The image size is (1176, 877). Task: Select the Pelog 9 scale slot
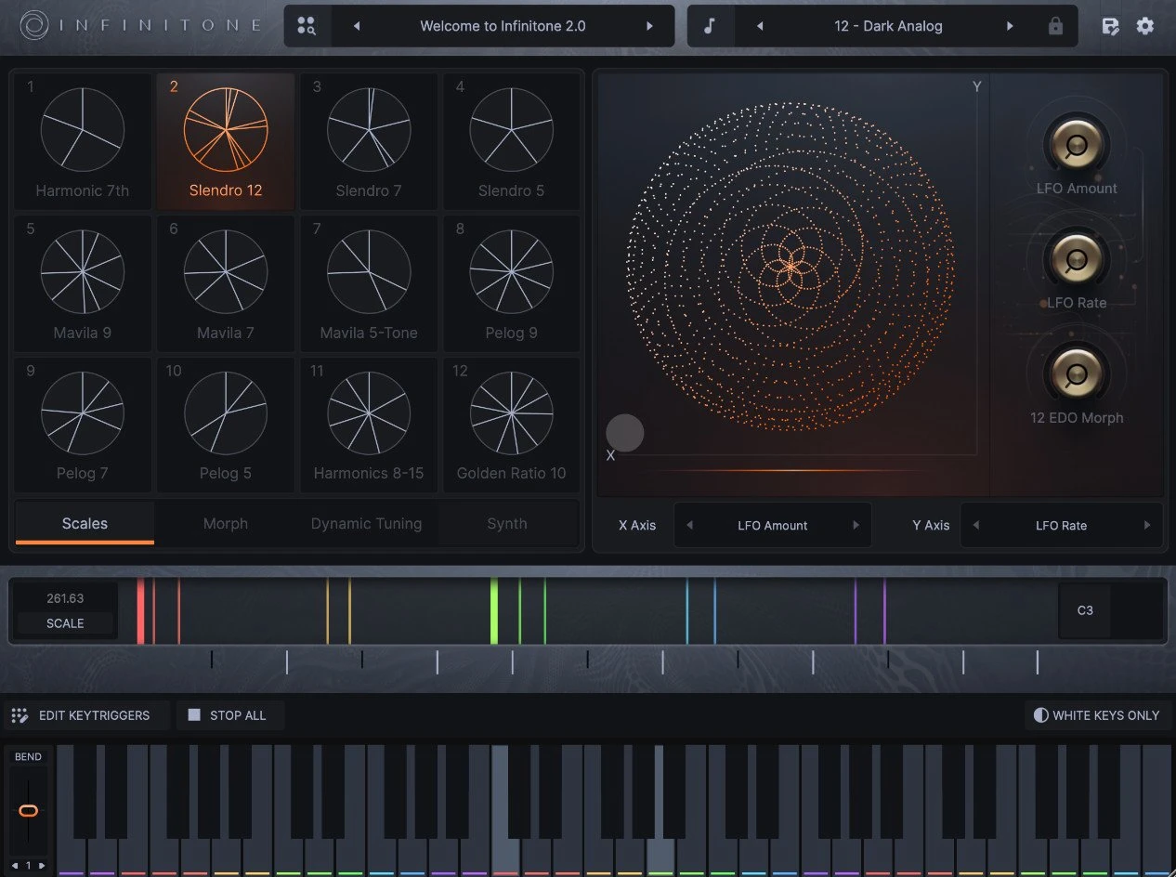click(511, 283)
